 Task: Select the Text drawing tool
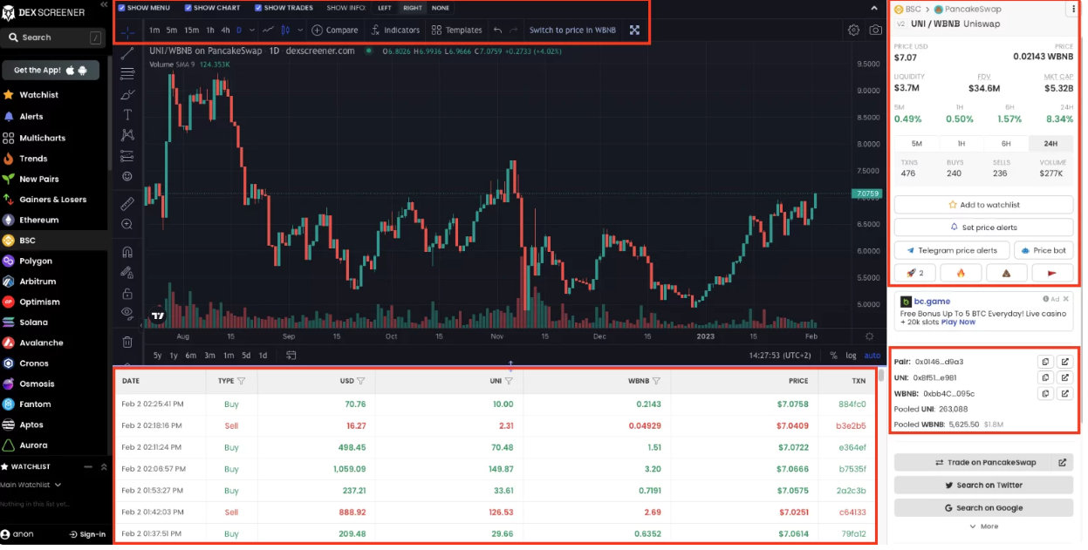[127, 115]
